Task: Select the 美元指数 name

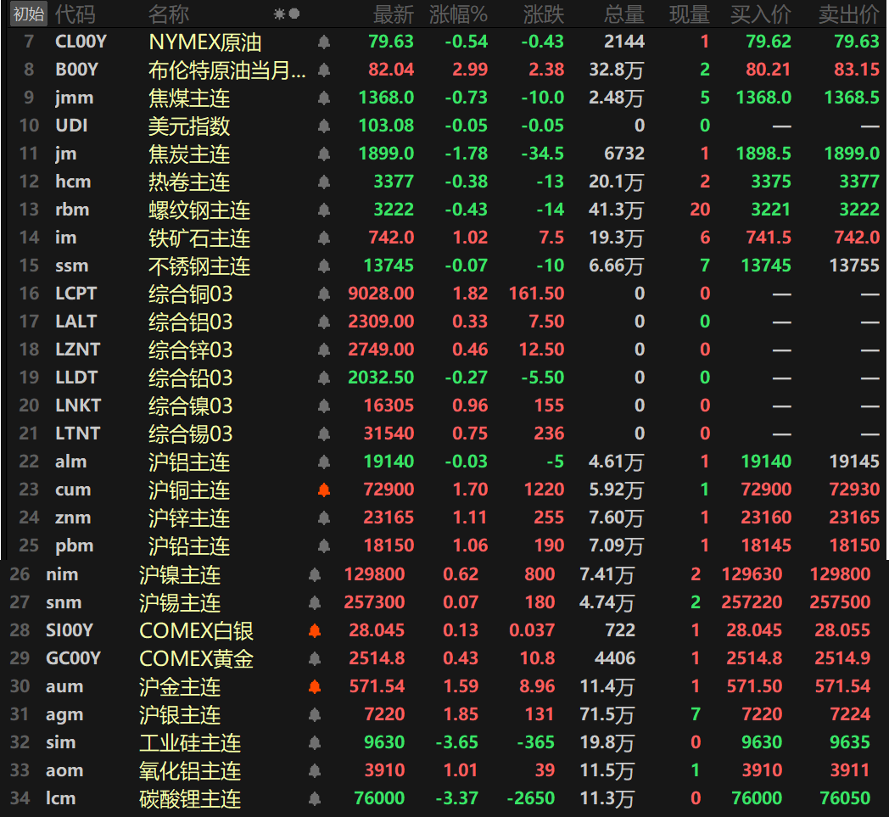Action: (189, 126)
